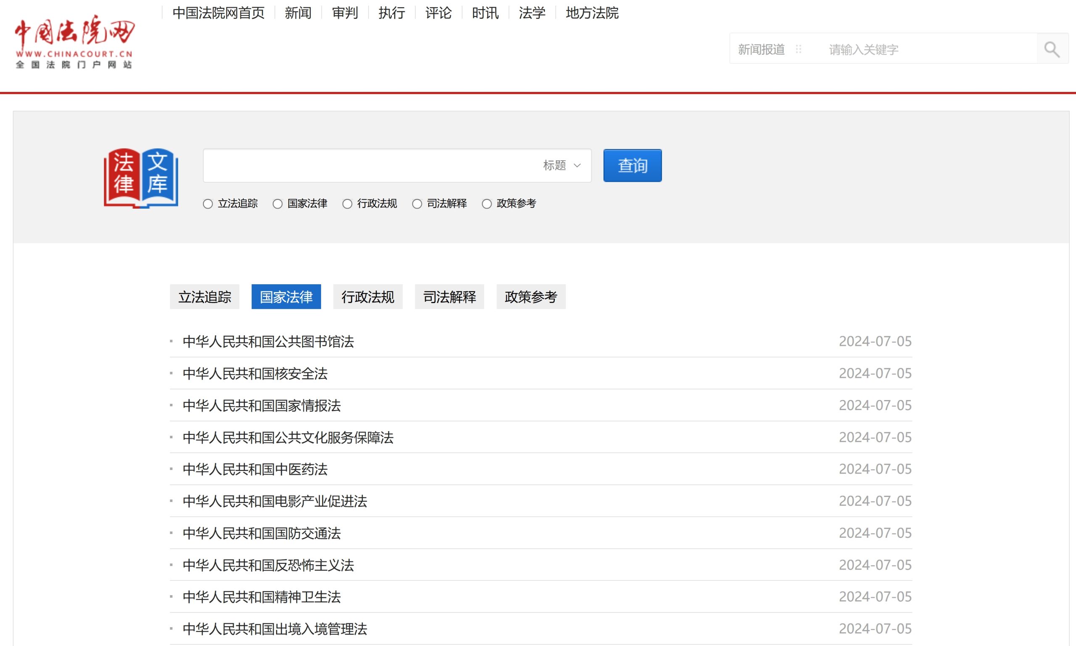Image resolution: width=1076 pixels, height=646 pixels.
Task: Select the 国家法律 radio button
Action: tap(277, 203)
